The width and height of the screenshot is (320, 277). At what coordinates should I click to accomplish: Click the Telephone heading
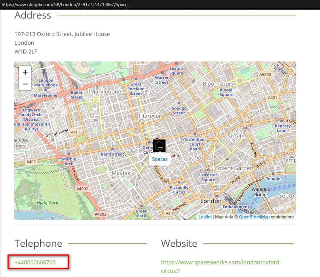38,243
